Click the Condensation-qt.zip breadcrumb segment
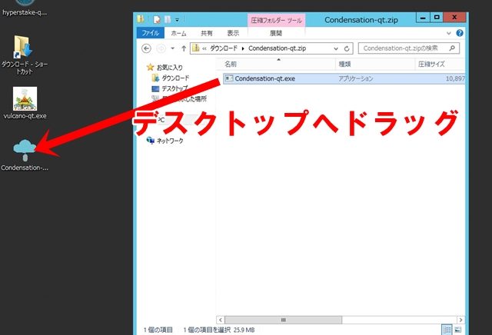 click(x=277, y=48)
